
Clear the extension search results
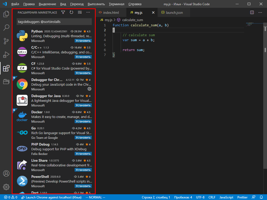80,12
